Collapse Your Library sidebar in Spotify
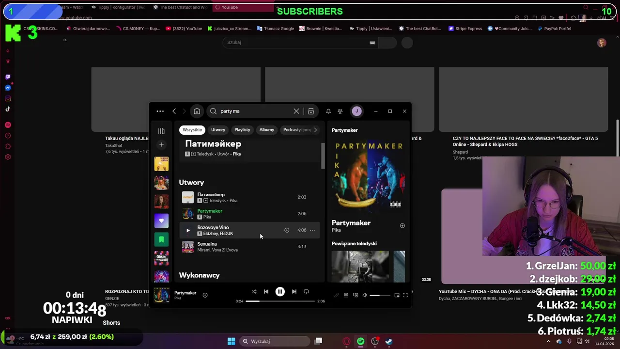This screenshot has height=349, width=620. pos(161,131)
